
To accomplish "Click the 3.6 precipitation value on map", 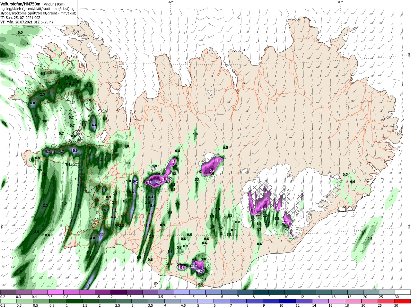I will (x=170, y=252).
